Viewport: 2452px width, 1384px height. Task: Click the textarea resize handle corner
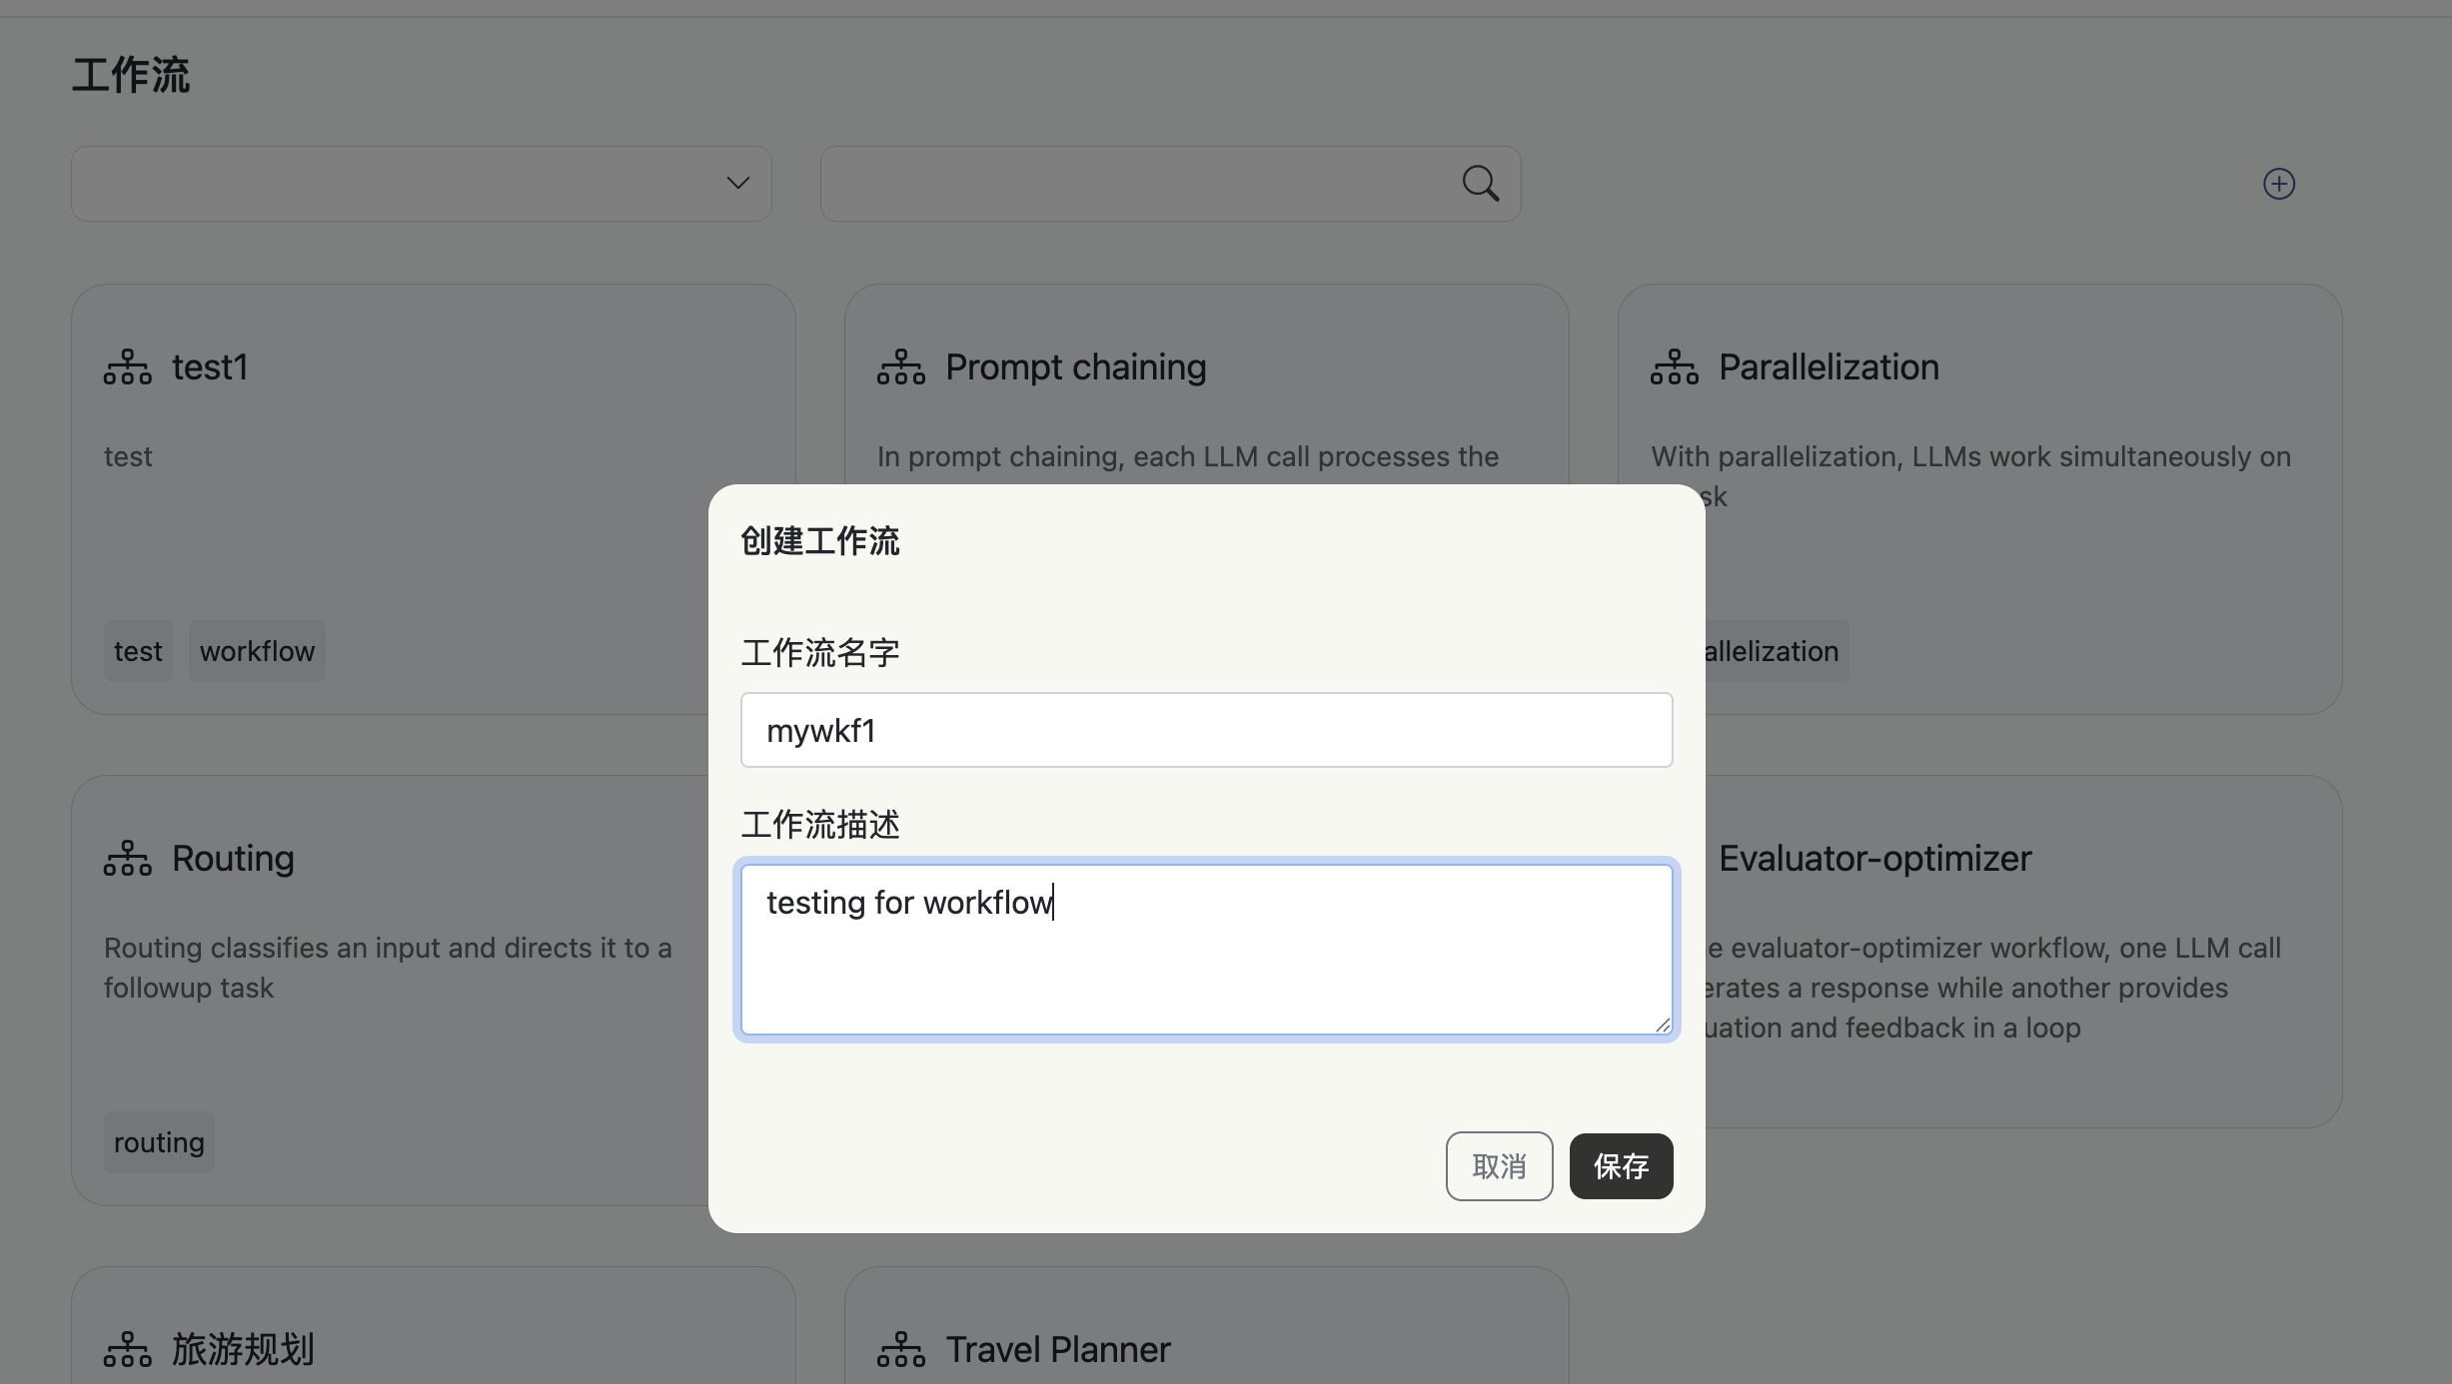point(1663,1026)
